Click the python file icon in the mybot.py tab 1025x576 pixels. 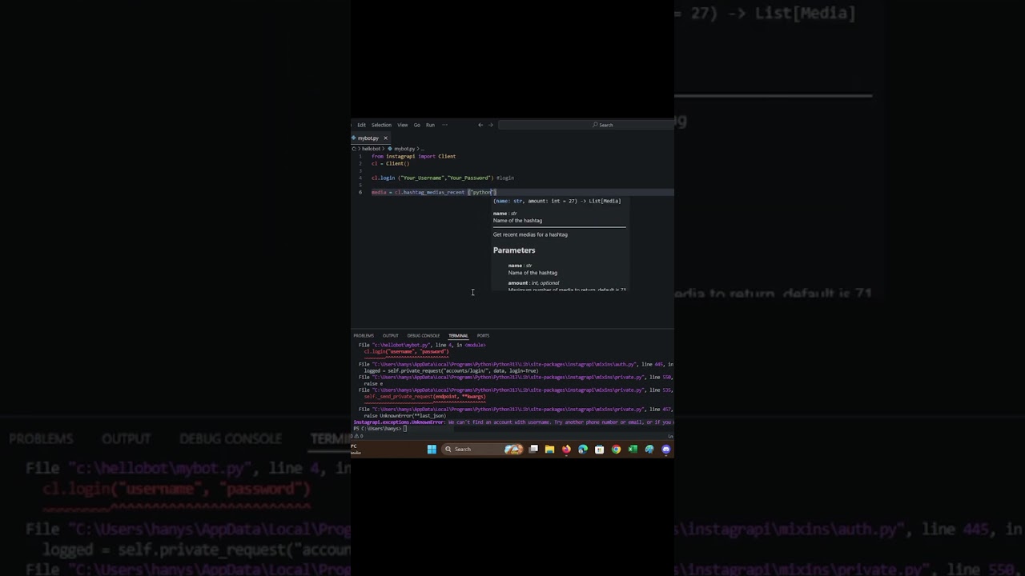(x=354, y=138)
